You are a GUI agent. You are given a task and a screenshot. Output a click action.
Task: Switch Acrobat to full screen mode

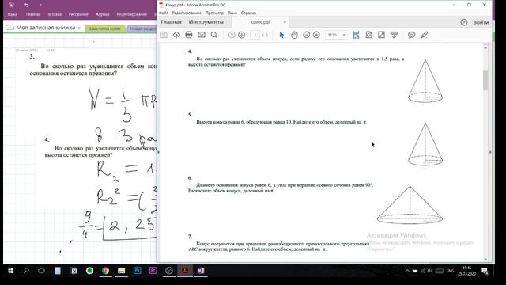click(x=381, y=35)
